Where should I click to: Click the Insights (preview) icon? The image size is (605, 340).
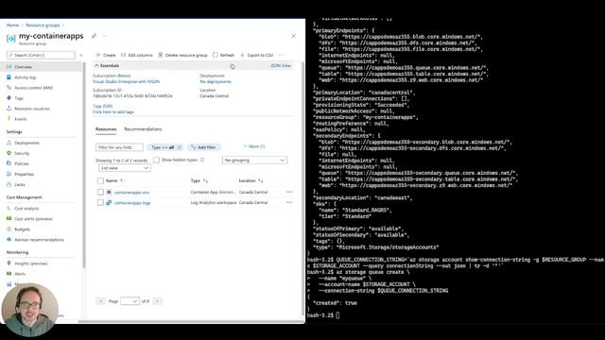click(9, 263)
